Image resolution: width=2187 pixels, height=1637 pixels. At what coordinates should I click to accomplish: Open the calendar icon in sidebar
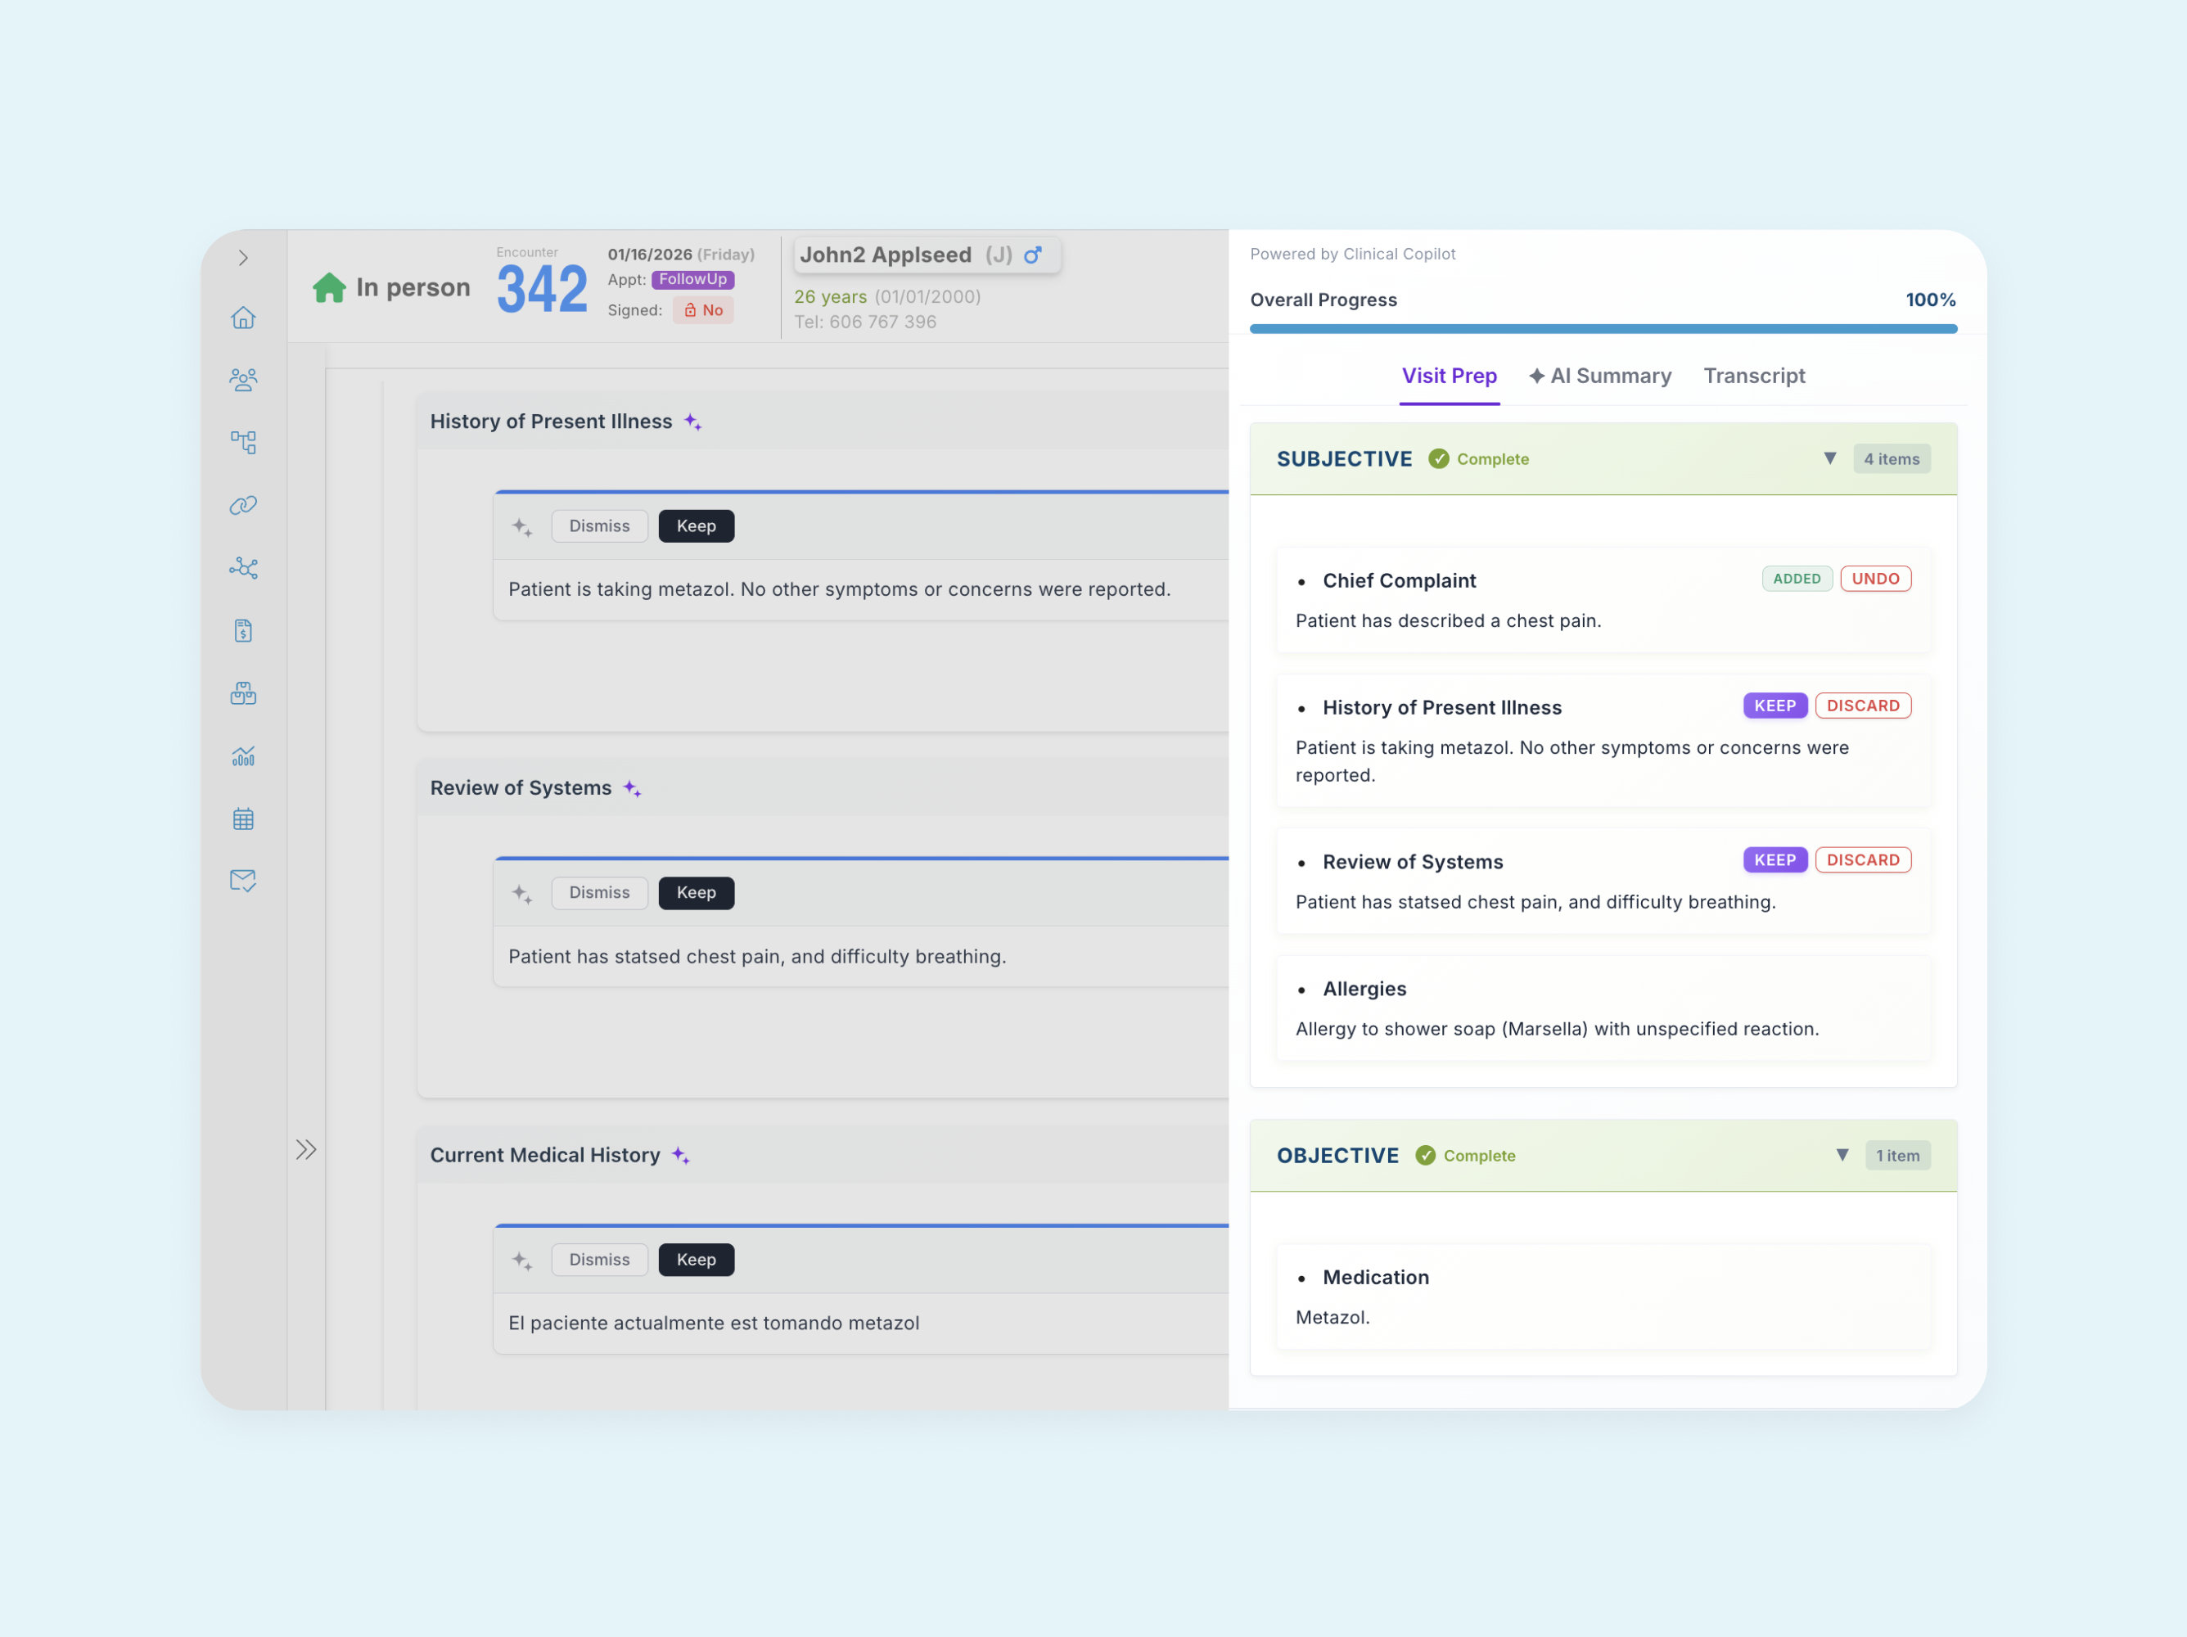pyautogui.click(x=243, y=818)
